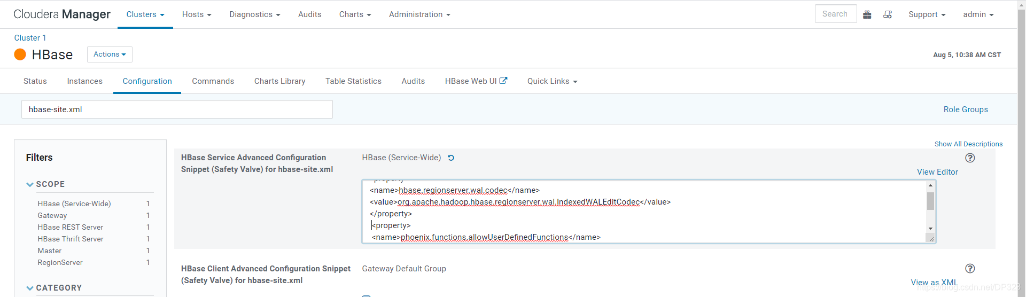Viewport: 1026px width, 297px height.
Task: Switch to the Instances tab
Action: tap(84, 81)
